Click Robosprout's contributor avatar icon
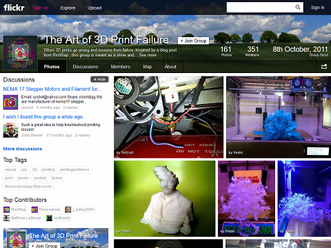This screenshot has height=248, width=331. pos(34,209)
